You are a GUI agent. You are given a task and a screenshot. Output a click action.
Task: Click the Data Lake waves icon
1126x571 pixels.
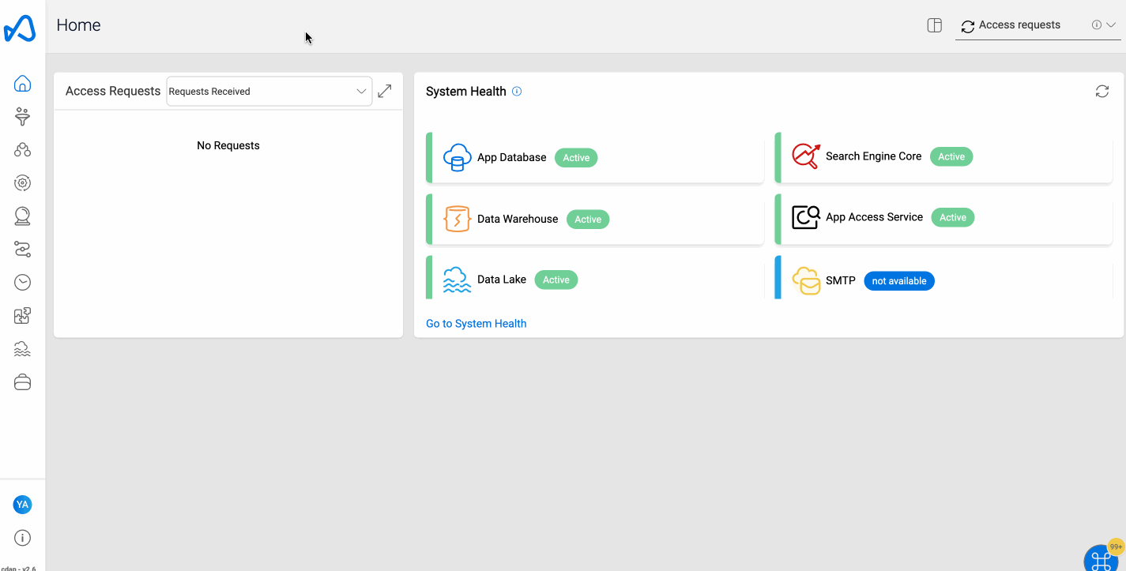click(458, 280)
